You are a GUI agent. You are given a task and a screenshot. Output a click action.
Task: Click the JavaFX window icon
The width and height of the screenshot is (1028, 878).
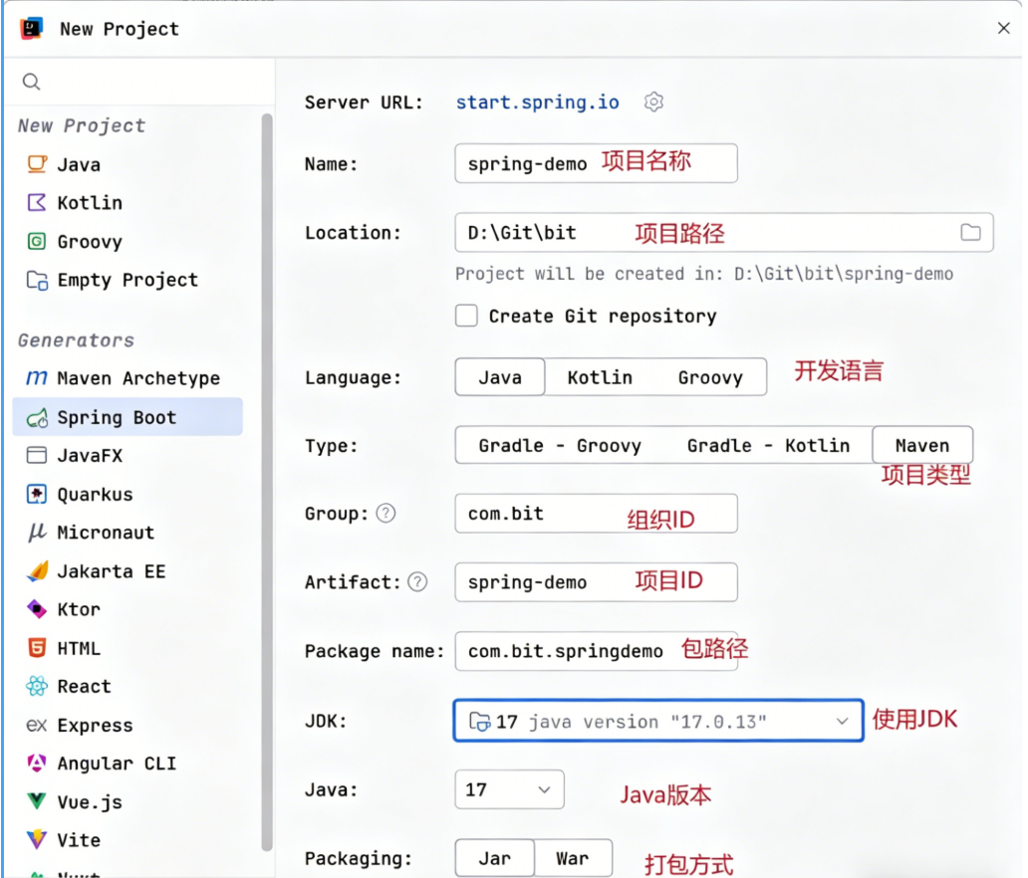click(x=37, y=455)
